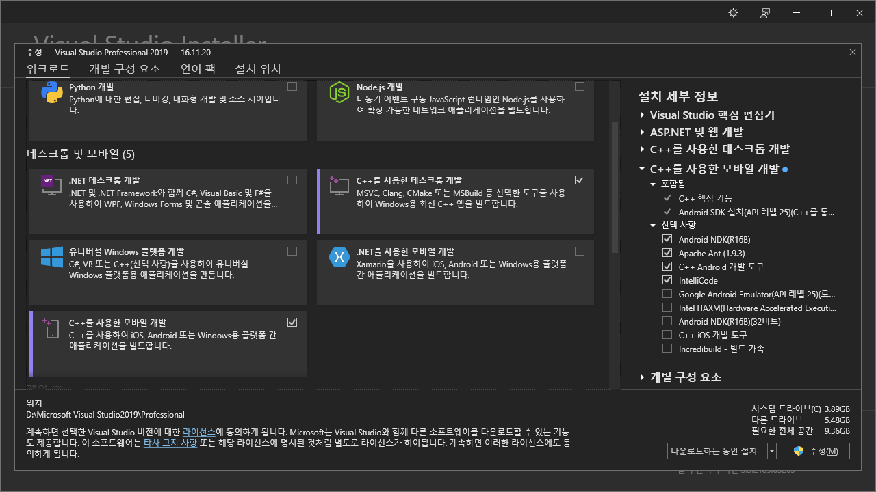Click the C++ 핵심 기능 included item
876x492 pixels.
click(705, 199)
